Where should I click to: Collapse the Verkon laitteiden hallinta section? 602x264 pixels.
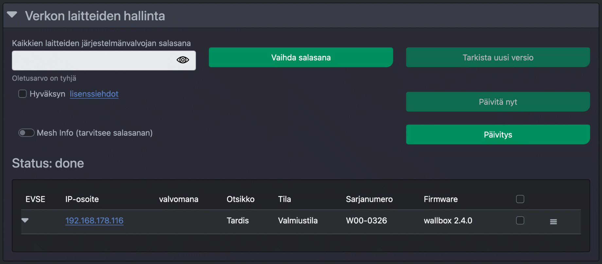[x=12, y=15]
